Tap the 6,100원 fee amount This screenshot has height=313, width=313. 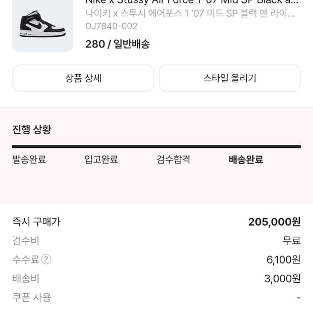tap(283, 259)
